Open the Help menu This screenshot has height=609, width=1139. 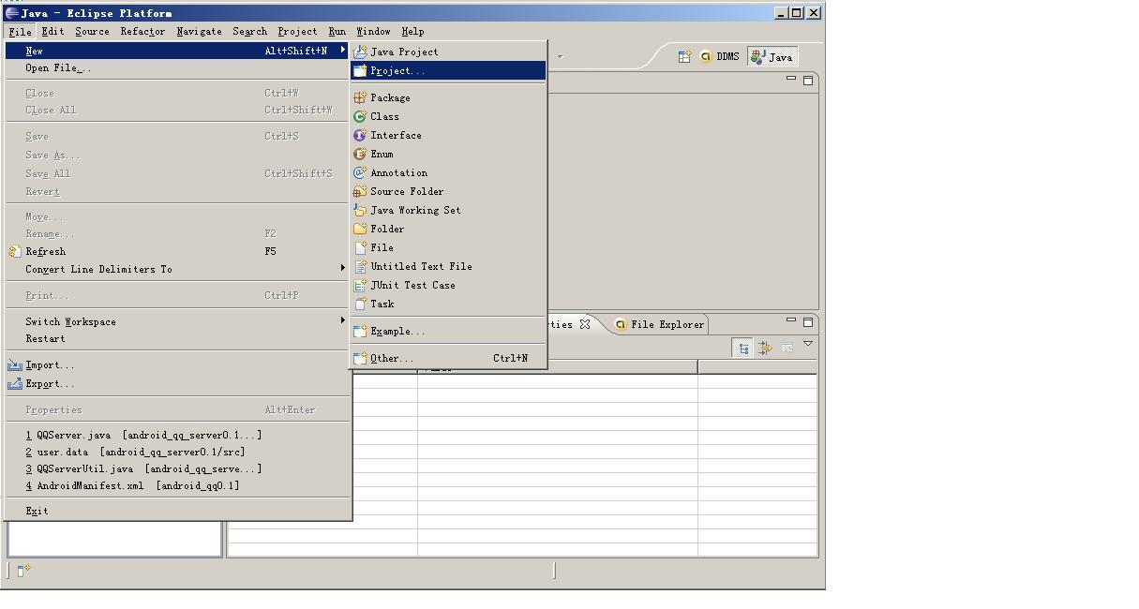[x=412, y=31]
